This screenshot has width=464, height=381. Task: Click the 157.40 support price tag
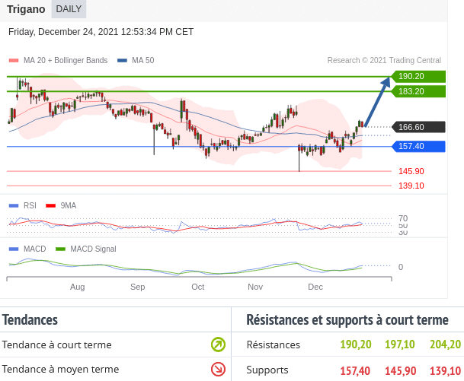[x=418, y=146]
